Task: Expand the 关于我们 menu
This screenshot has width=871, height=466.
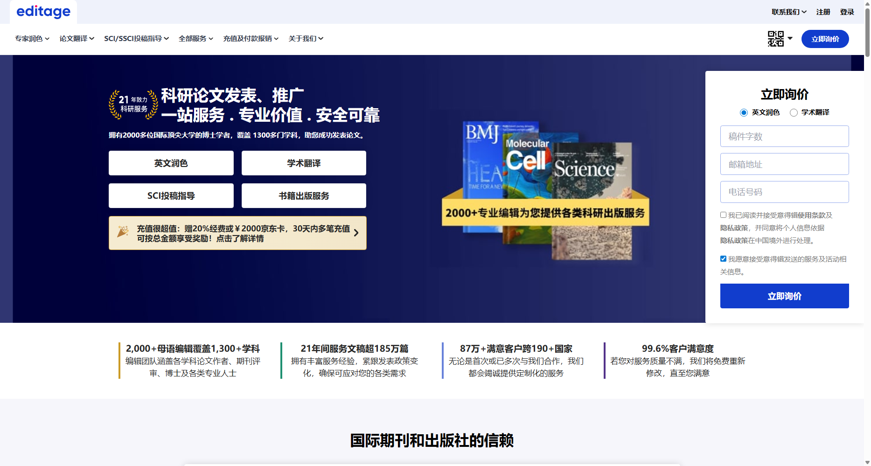Action: [306, 39]
